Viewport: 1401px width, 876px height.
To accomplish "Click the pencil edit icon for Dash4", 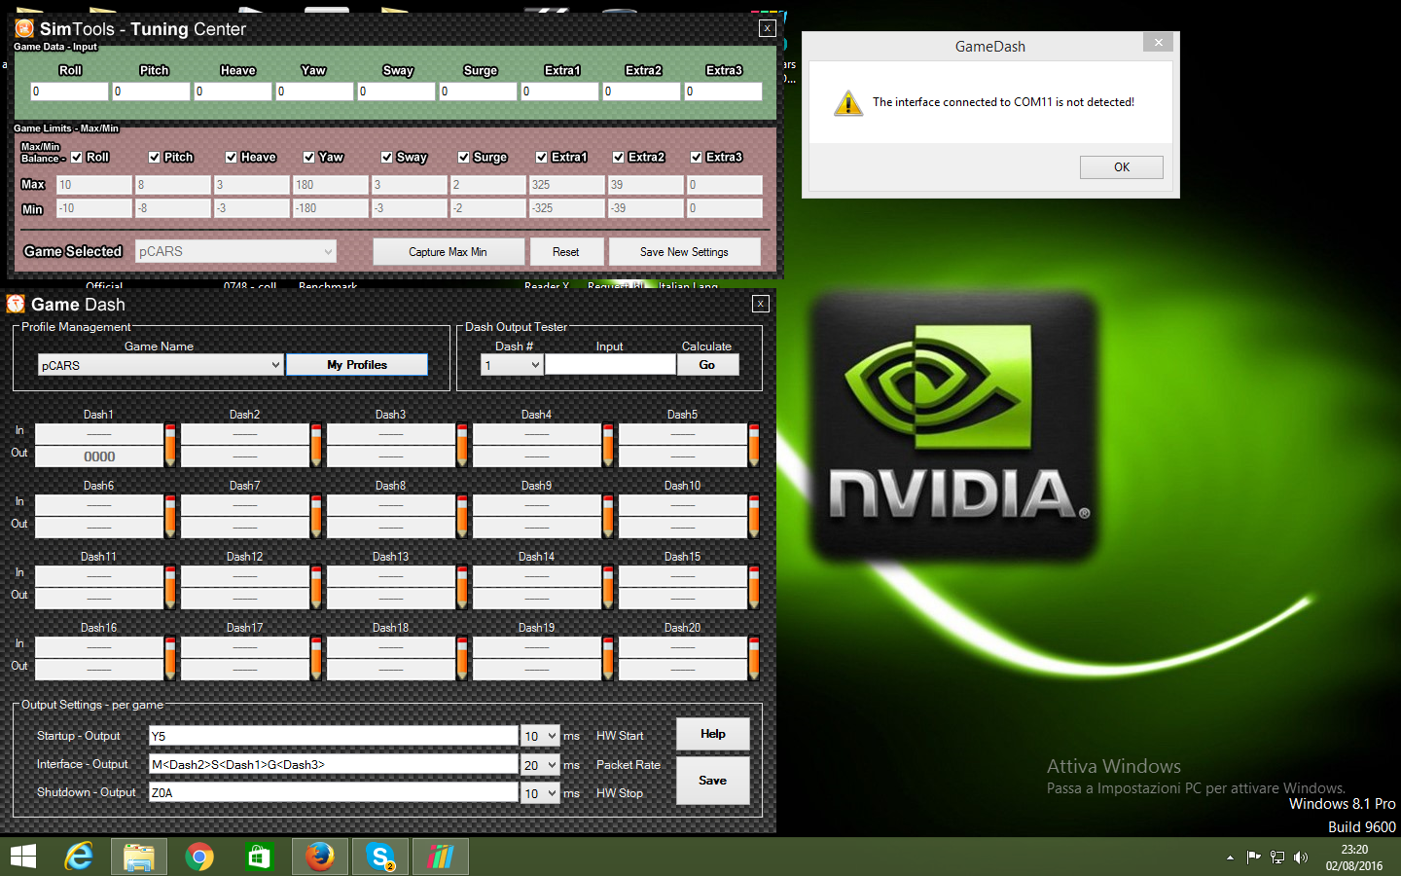I will (608, 445).
